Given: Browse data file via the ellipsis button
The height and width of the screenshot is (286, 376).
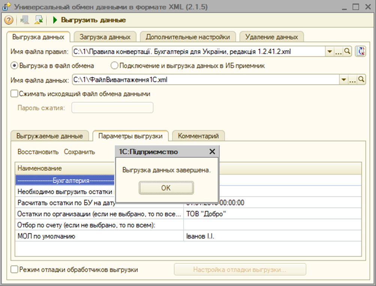Looking at the screenshot, I should click(352, 79).
